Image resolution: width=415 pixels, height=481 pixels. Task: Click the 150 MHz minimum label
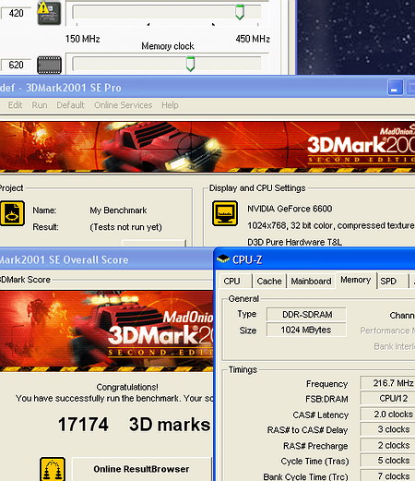(x=82, y=39)
